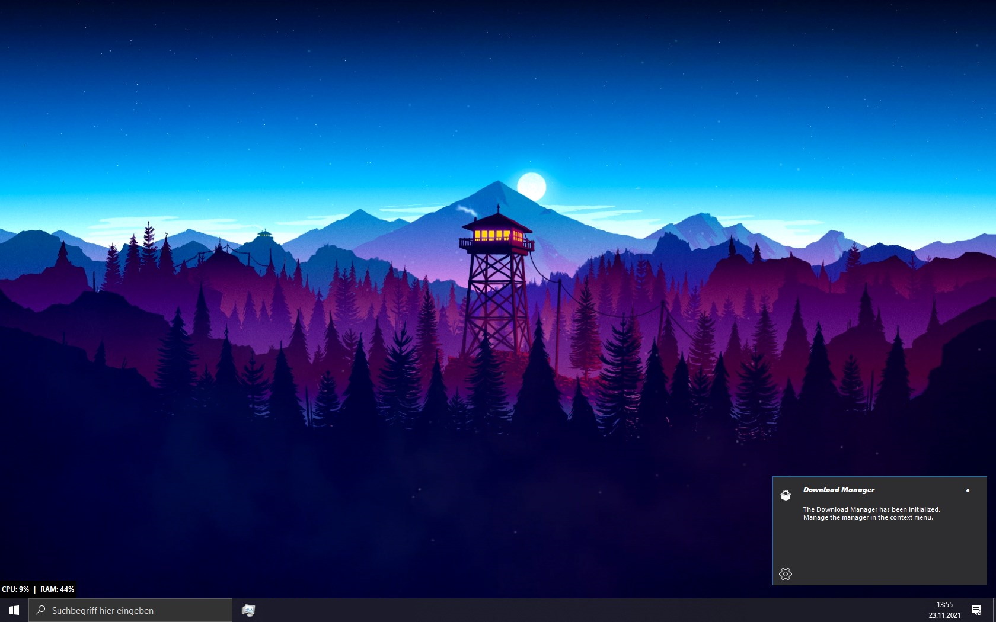Click the Show Desktop strip at the taskbar edge
The height and width of the screenshot is (622, 996).
tap(994, 610)
